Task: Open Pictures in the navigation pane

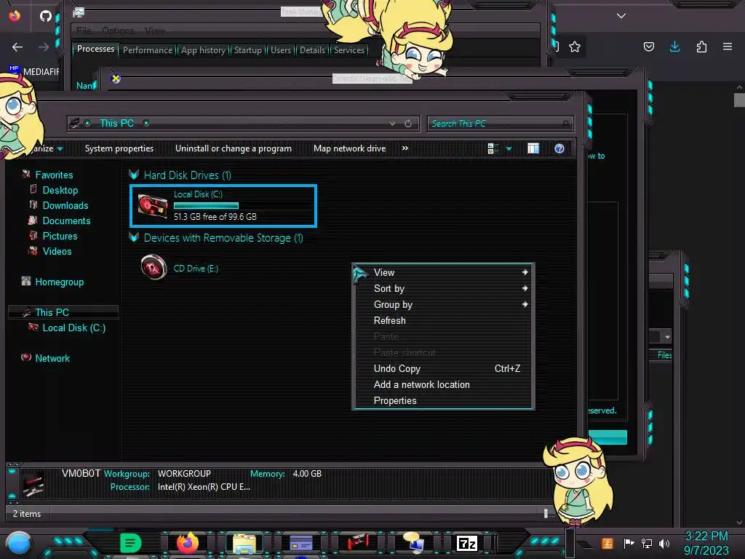Action: point(60,236)
